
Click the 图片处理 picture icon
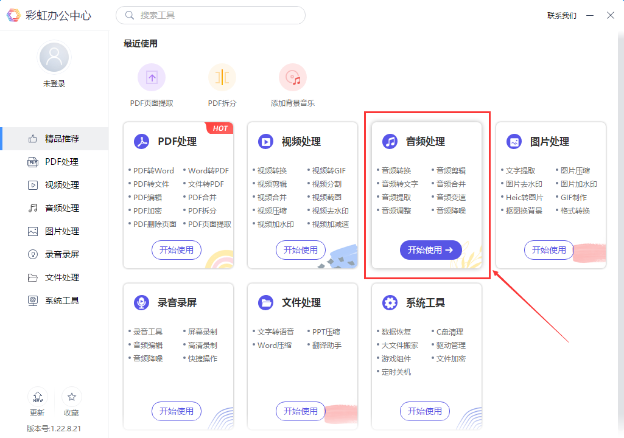514,141
